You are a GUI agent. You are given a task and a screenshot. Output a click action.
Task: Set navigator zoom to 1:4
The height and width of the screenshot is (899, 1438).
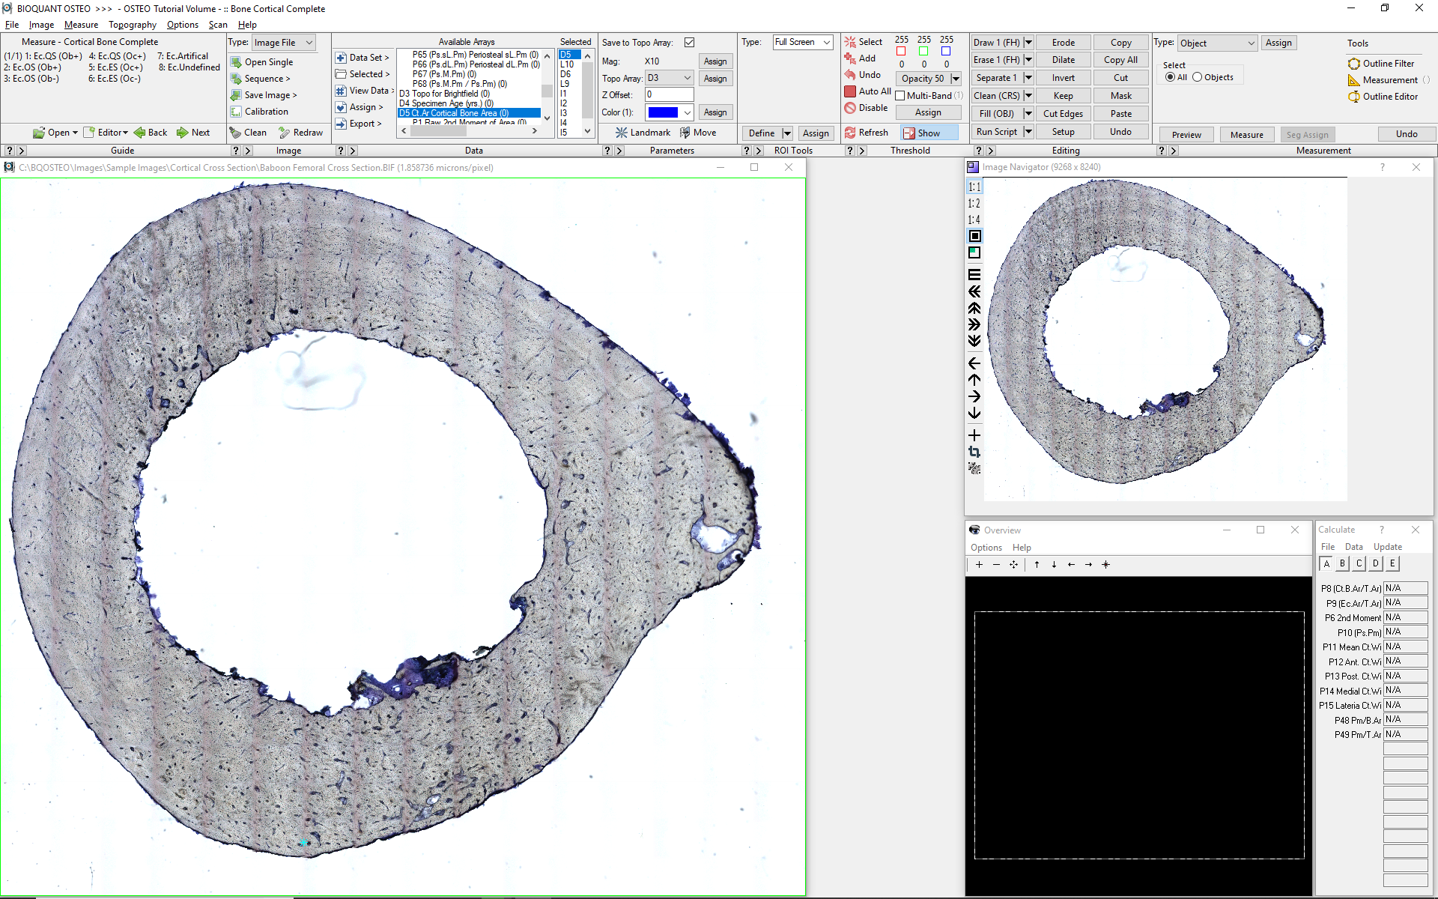click(x=974, y=220)
